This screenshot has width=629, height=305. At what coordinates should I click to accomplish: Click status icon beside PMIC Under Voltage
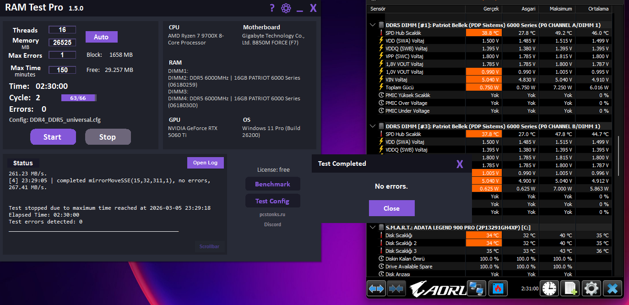[x=381, y=111]
